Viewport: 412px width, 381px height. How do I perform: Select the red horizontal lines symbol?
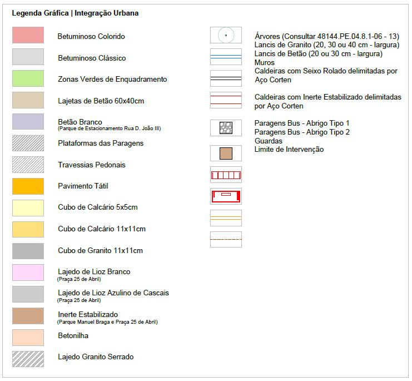pos(226,100)
